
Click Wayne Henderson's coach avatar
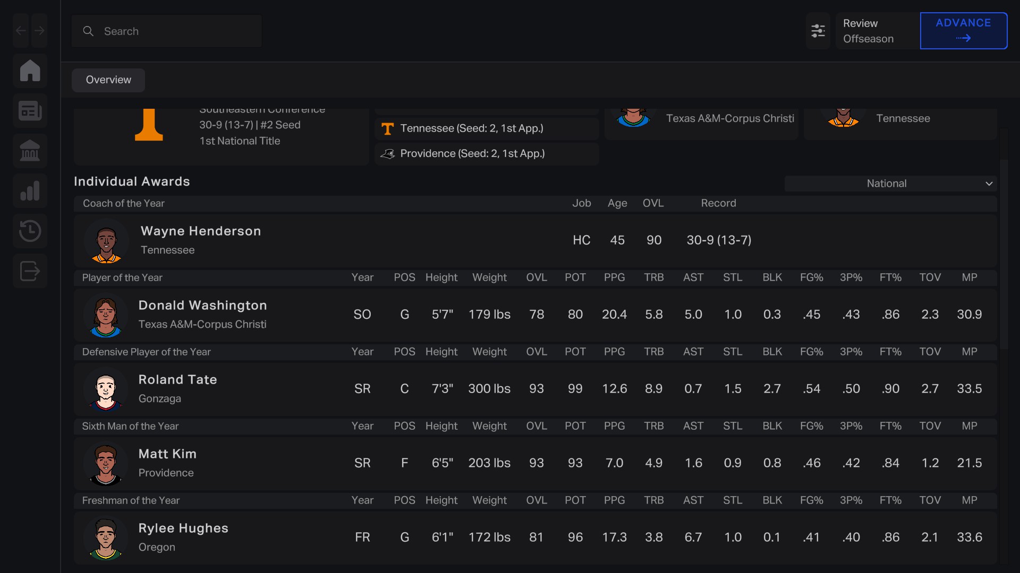[106, 242]
